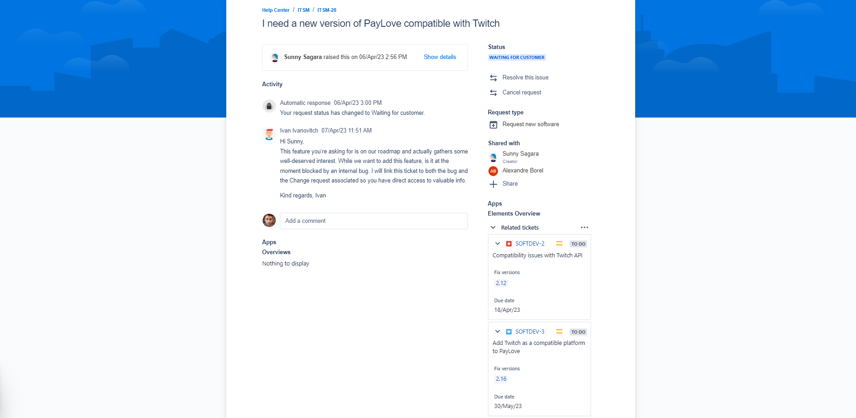Click the Request new software type icon

[493, 125]
